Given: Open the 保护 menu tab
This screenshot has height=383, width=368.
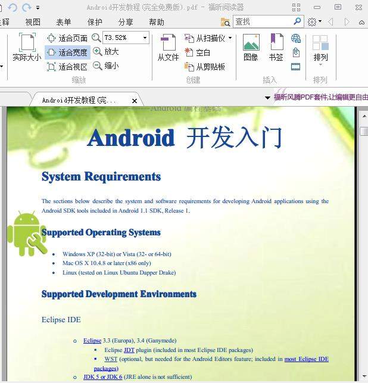Looking at the screenshot, I should pyautogui.click(x=95, y=22).
